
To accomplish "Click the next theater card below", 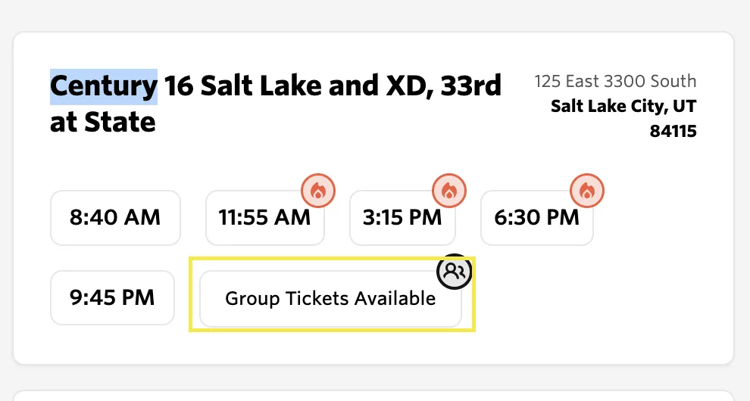I will tap(373, 396).
